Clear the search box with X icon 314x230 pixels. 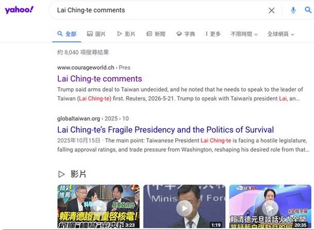pos(272,10)
